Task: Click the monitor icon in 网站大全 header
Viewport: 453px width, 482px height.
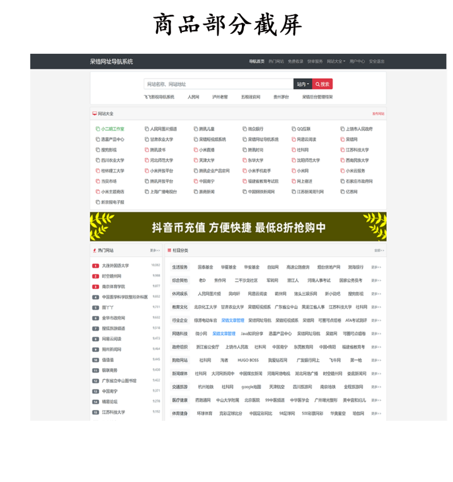Action: 94,114
